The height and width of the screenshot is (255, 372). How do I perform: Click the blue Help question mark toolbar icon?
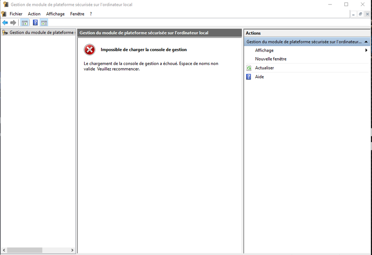(x=35, y=23)
